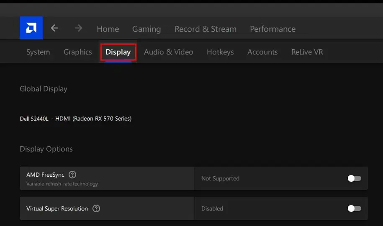This screenshot has width=383, height=226.
Task: Click the AMD logo icon
Action: tap(31, 28)
